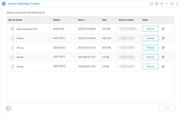Browse the 2020/10/14 09:45 iPhone backup
This screenshot has height=115, width=181.
click(150, 38)
